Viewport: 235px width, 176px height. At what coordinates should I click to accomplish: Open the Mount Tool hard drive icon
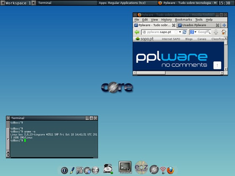pyautogui.click(x=108, y=169)
